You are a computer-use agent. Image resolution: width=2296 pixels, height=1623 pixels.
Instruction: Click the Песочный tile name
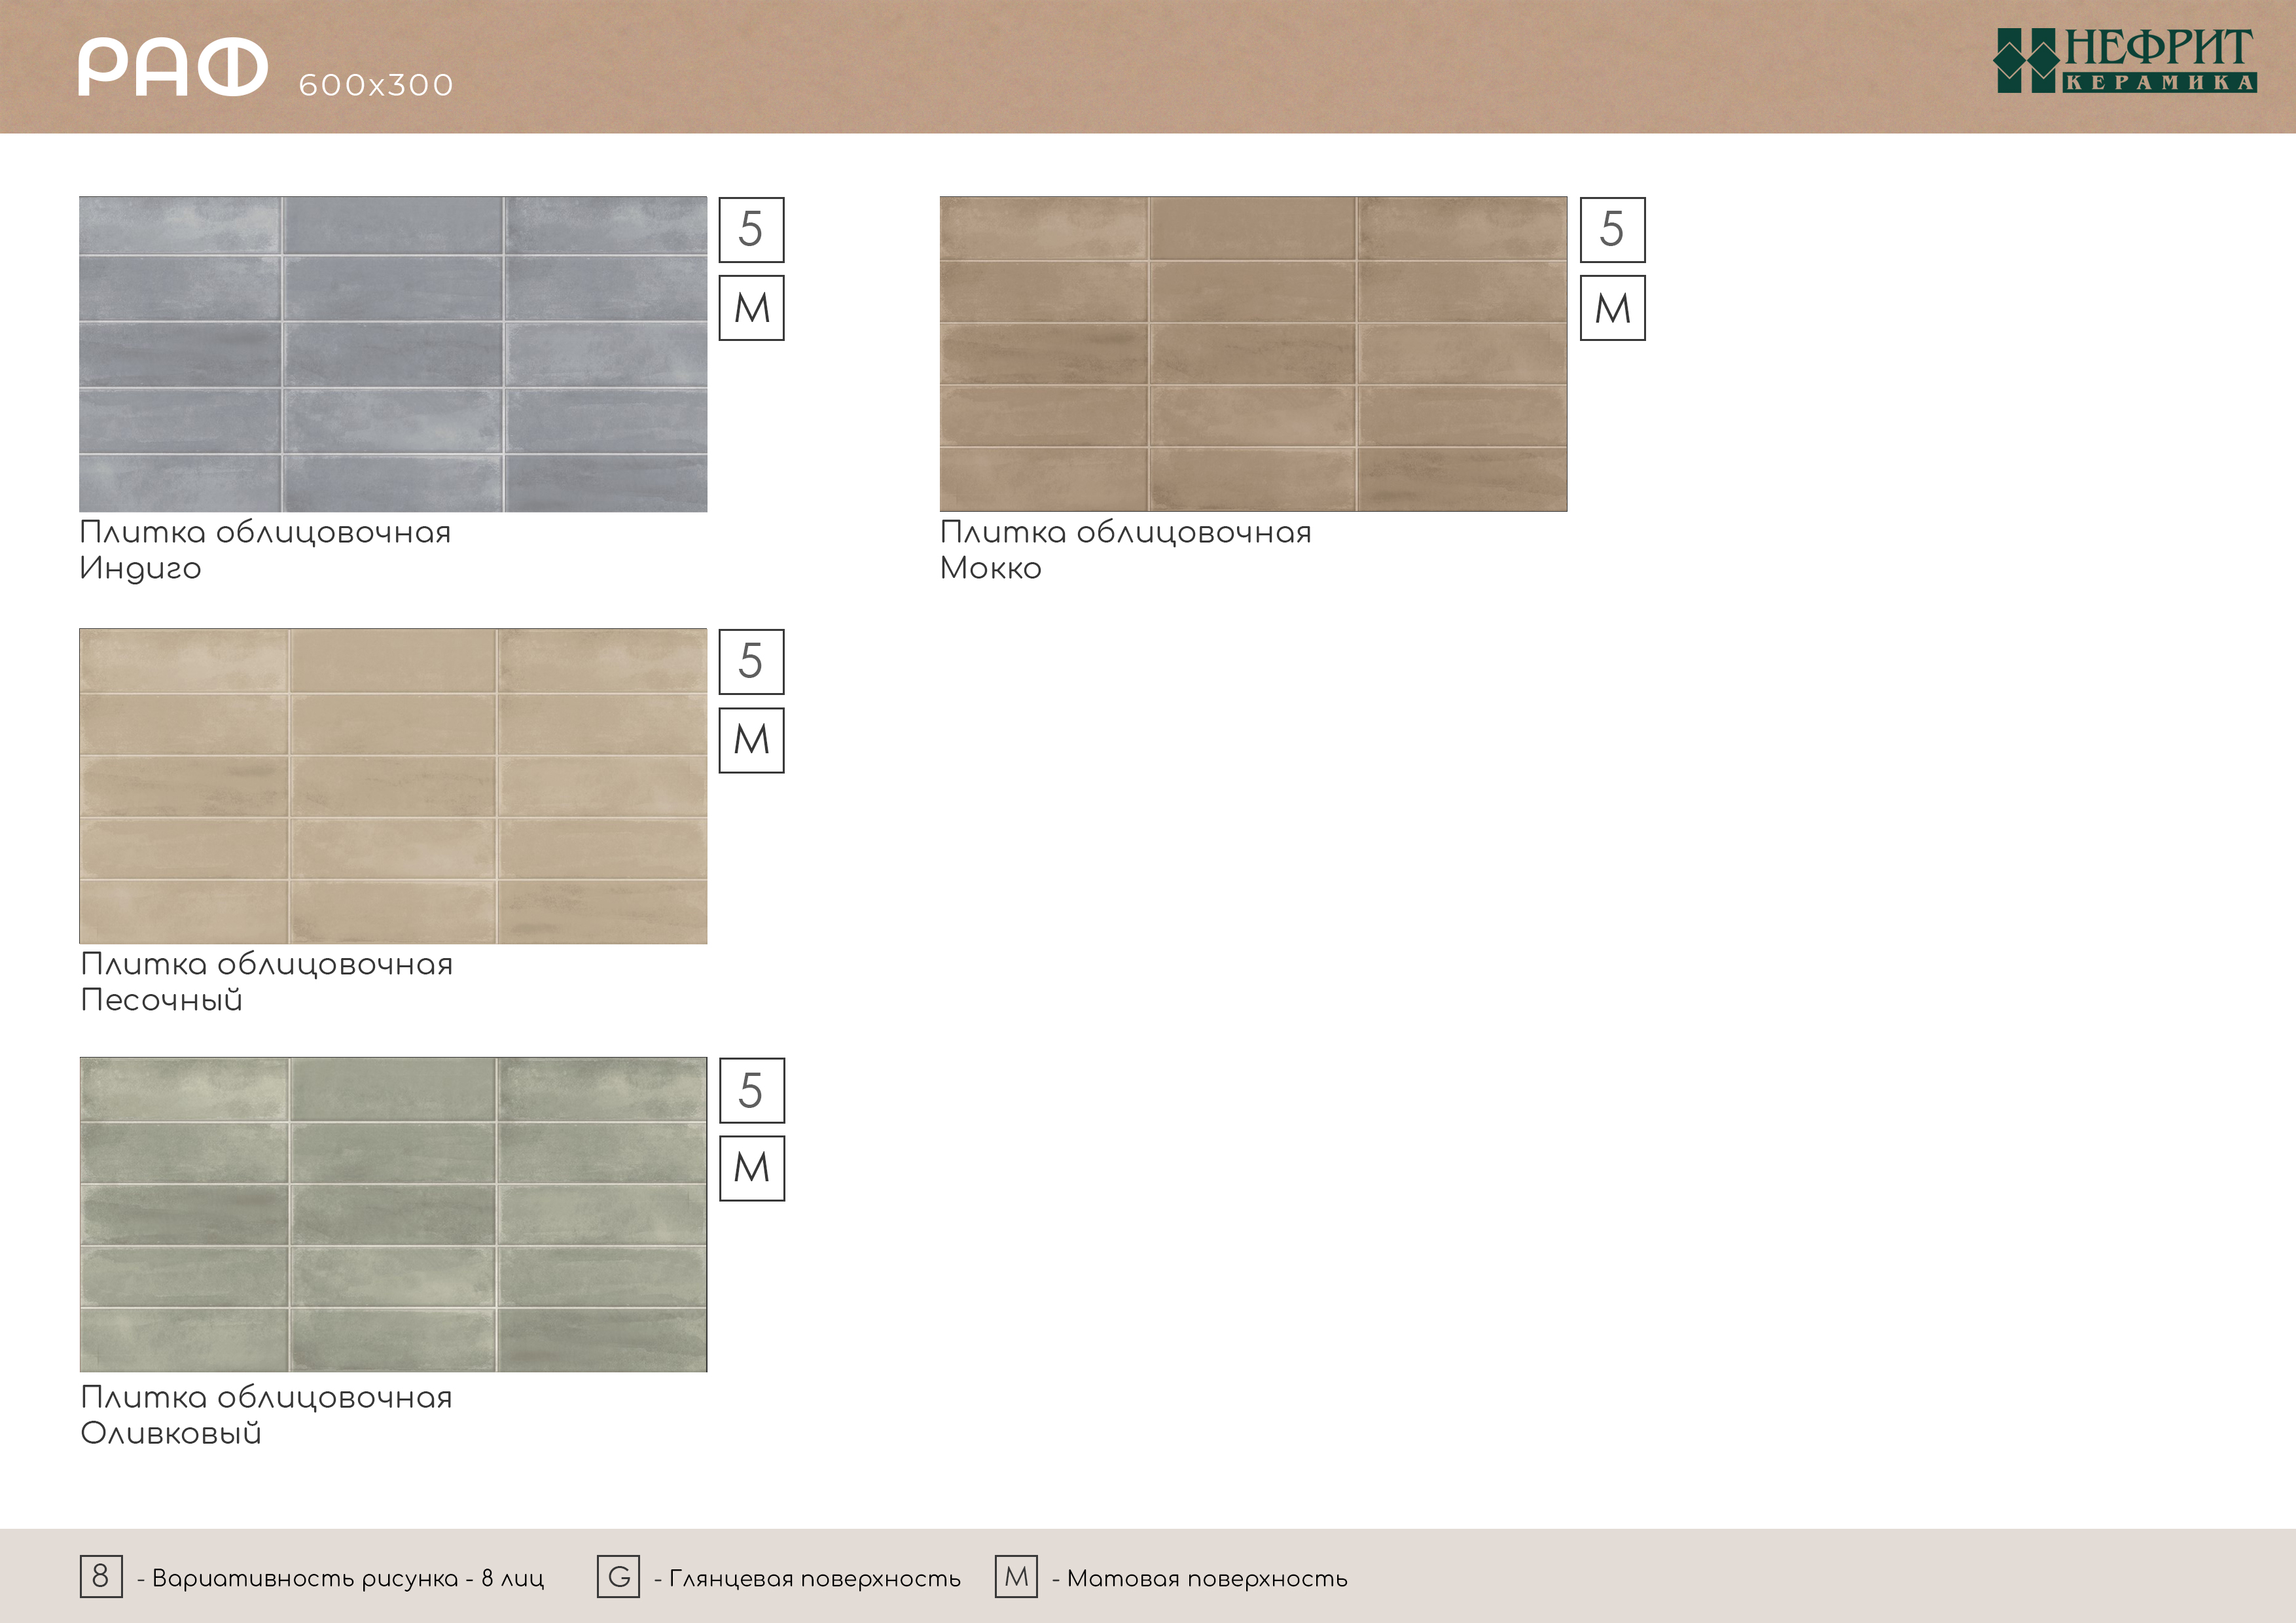[x=161, y=999]
